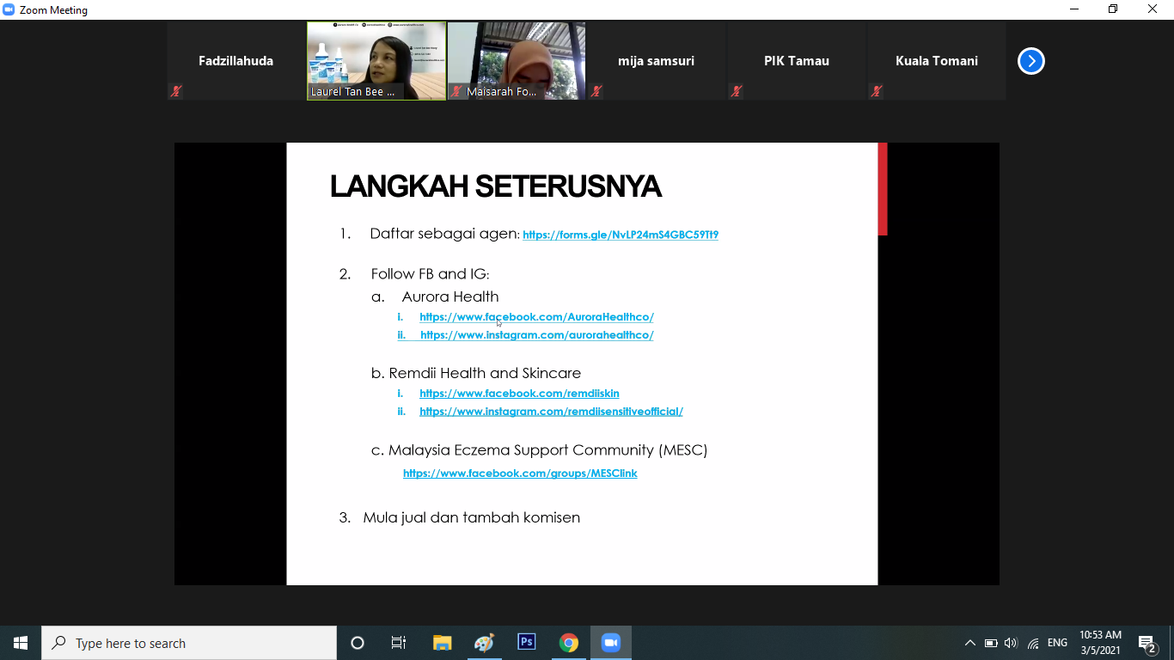1174x660 pixels.
Task: Click muted mic icon on mija samsuri tile
Action: pos(596,90)
